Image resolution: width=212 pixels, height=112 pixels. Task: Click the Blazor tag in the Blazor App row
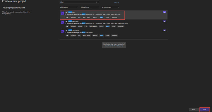tap(80, 26)
